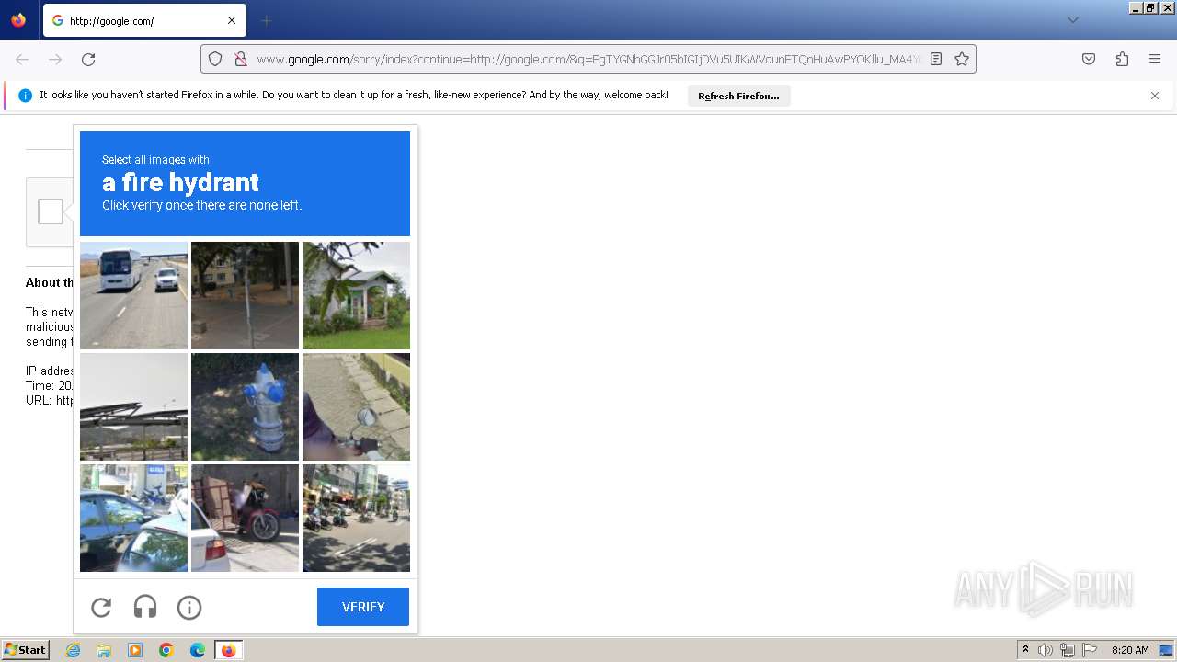Screen dimensions: 1177x662
Task: Click the address bar URL field
Action: (588, 59)
